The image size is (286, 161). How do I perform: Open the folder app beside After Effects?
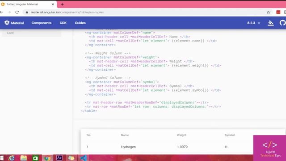click(71, 158)
